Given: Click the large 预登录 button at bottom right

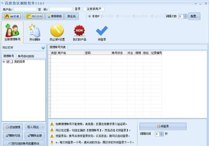Looking at the screenshot, I should 163,126.
